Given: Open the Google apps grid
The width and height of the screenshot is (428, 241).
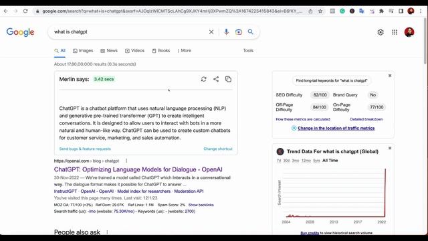Looking at the screenshot, I should [395, 32].
